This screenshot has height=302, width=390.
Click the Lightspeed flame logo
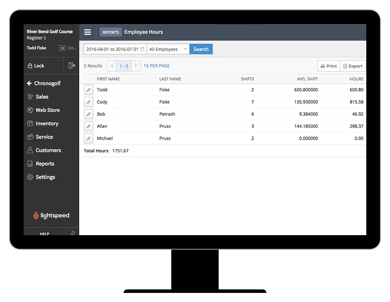pyautogui.click(x=36, y=215)
